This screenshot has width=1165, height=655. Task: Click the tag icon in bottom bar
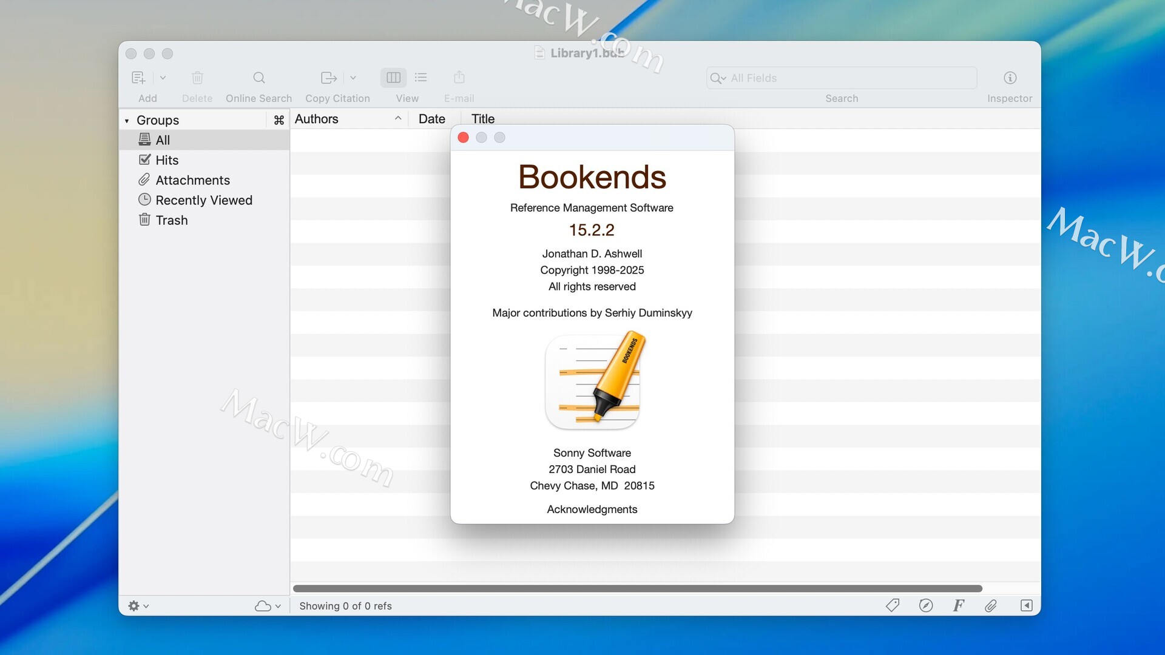893,605
